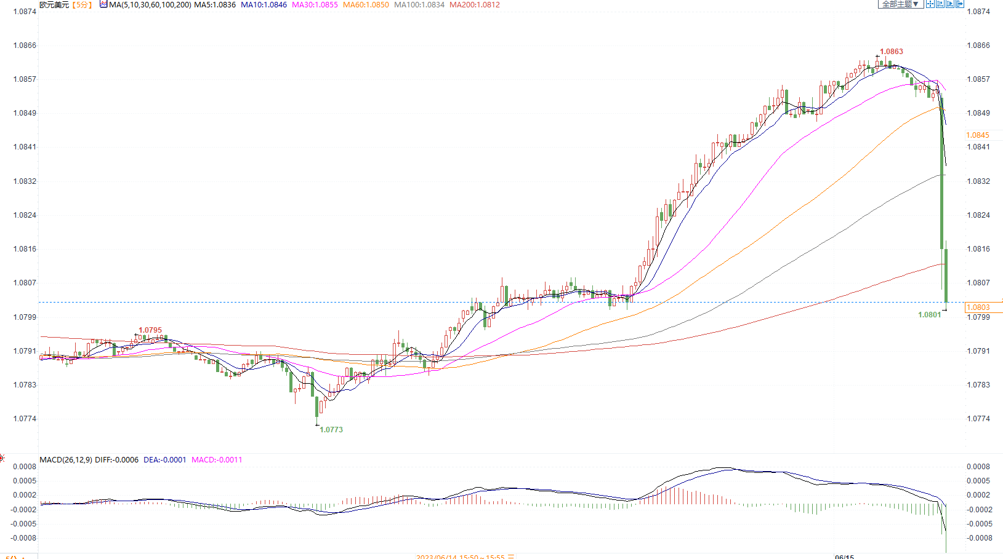Viewport: 1003px width, 559px height.
Task: Click the 【5分】 period label
Action: [82, 5]
